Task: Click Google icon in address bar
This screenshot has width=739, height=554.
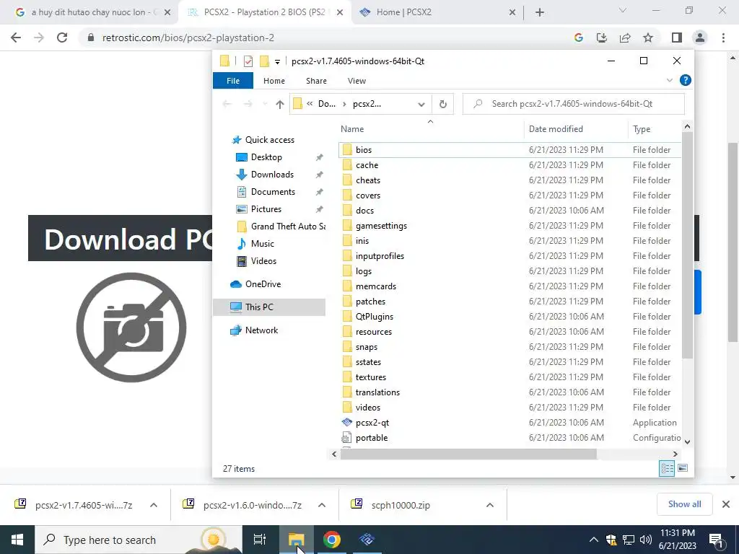Action: [x=579, y=38]
